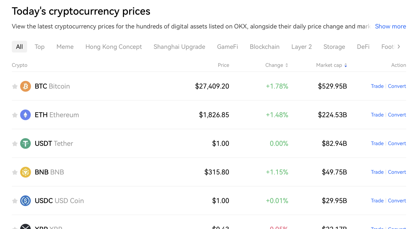Favorite Bitcoin using its star icon
Screen dimensions: 420x229
(15, 86)
